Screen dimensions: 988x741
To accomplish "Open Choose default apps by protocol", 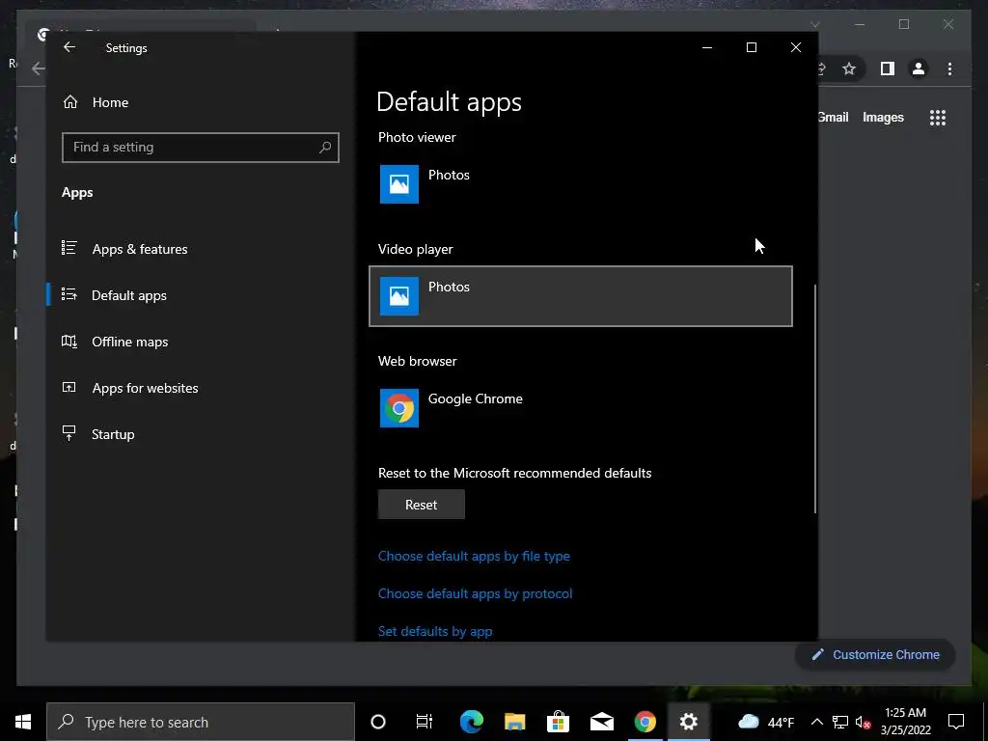I will click(475, 593).
